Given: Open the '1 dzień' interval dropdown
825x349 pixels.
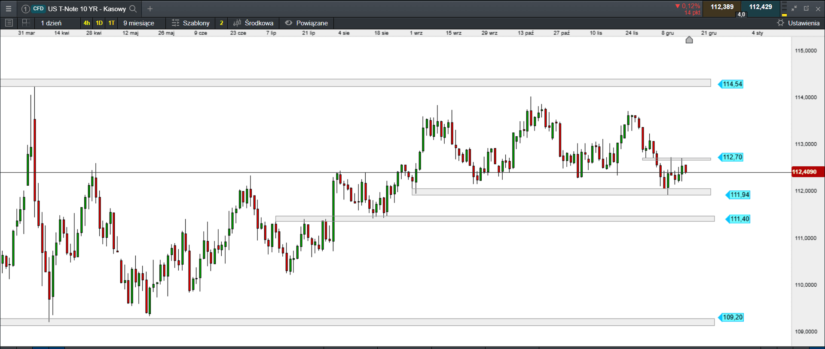Looking at the screenshot, I should coord(51,23).
